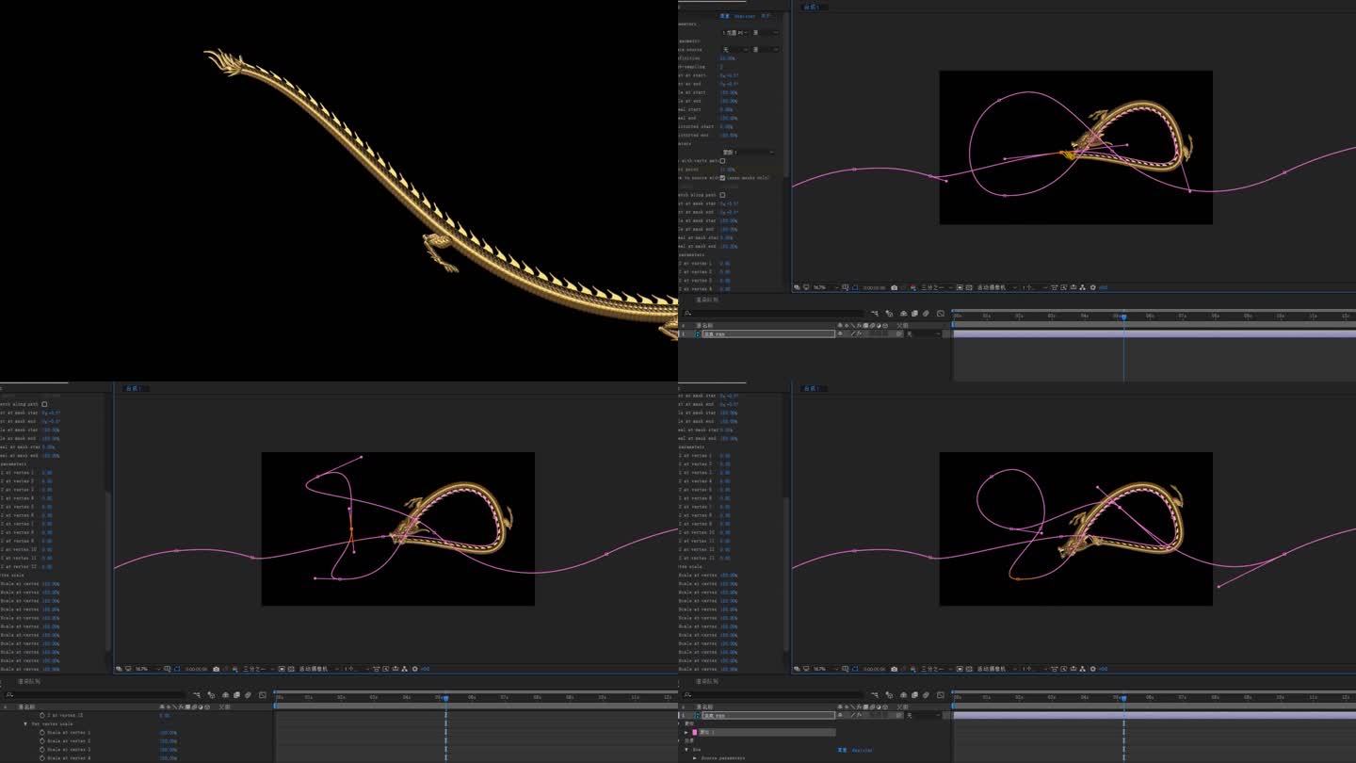Click exposure value in top-right viewer footer

[1104, 287]
